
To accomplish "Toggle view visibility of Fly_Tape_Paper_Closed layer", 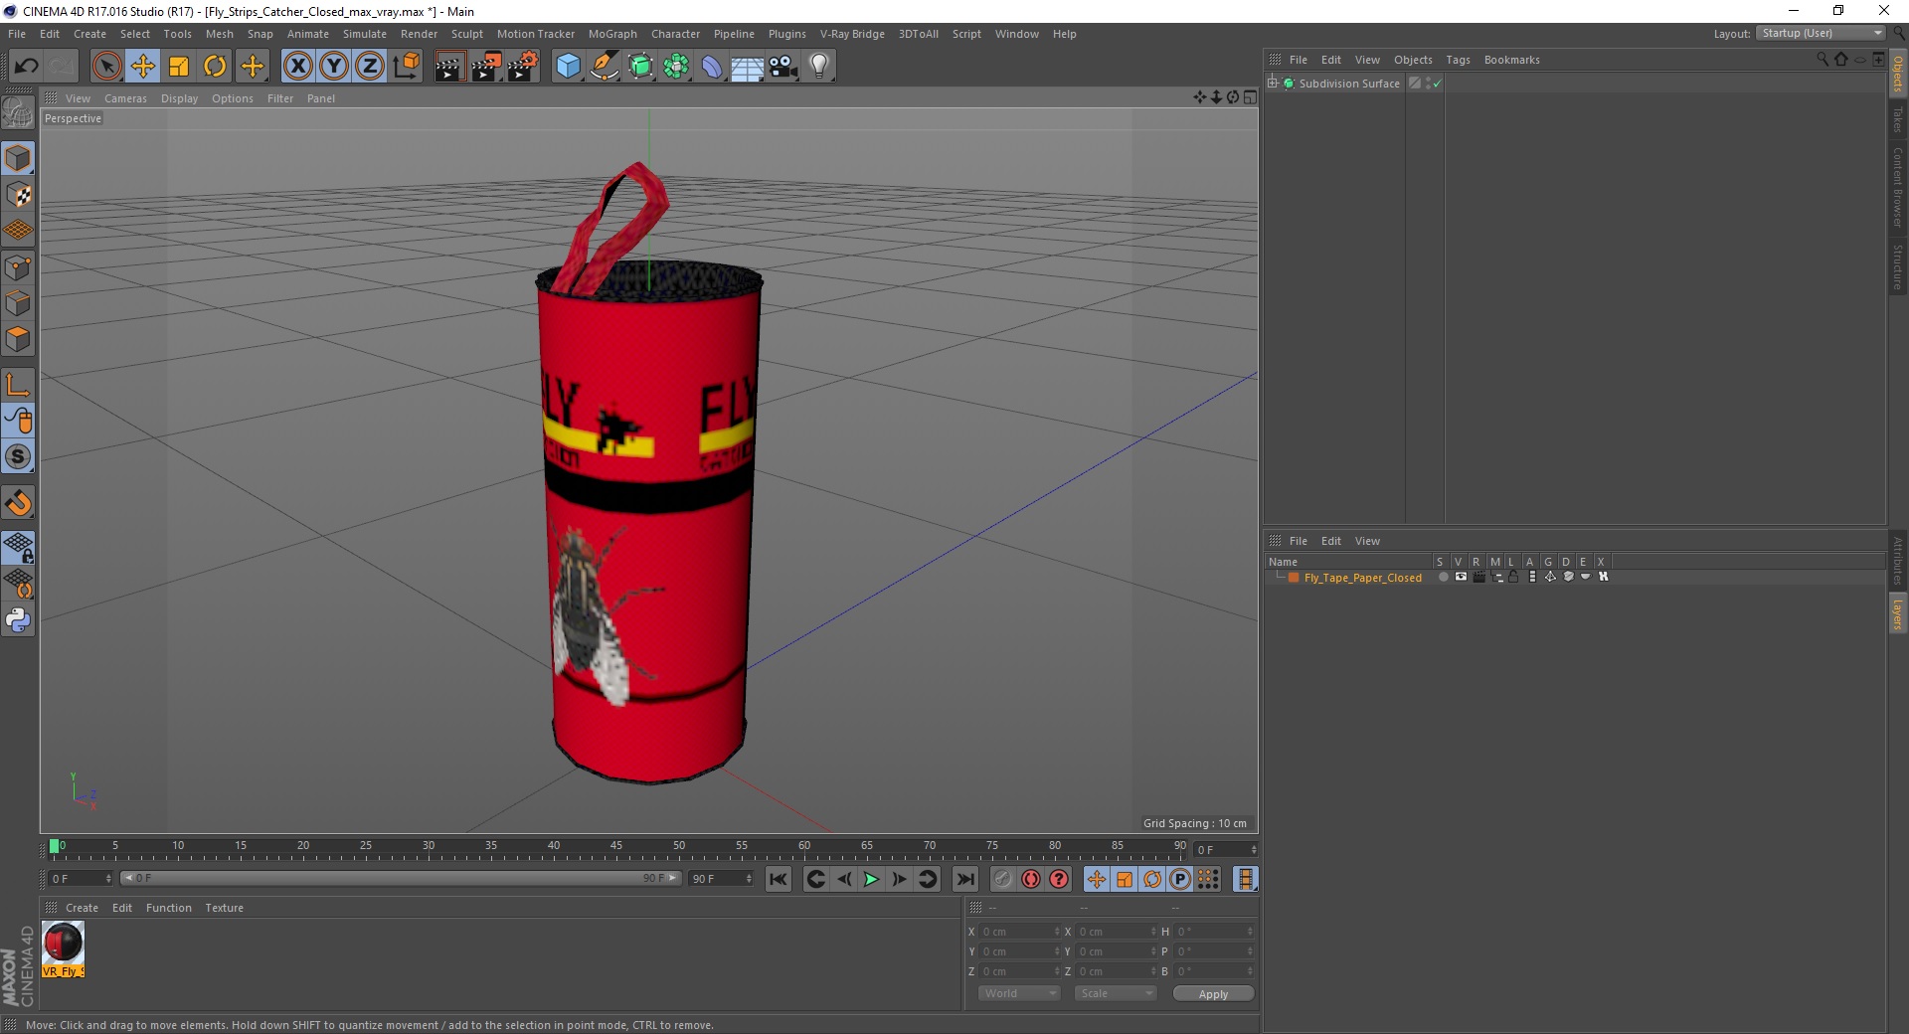I will (1461, 578).
